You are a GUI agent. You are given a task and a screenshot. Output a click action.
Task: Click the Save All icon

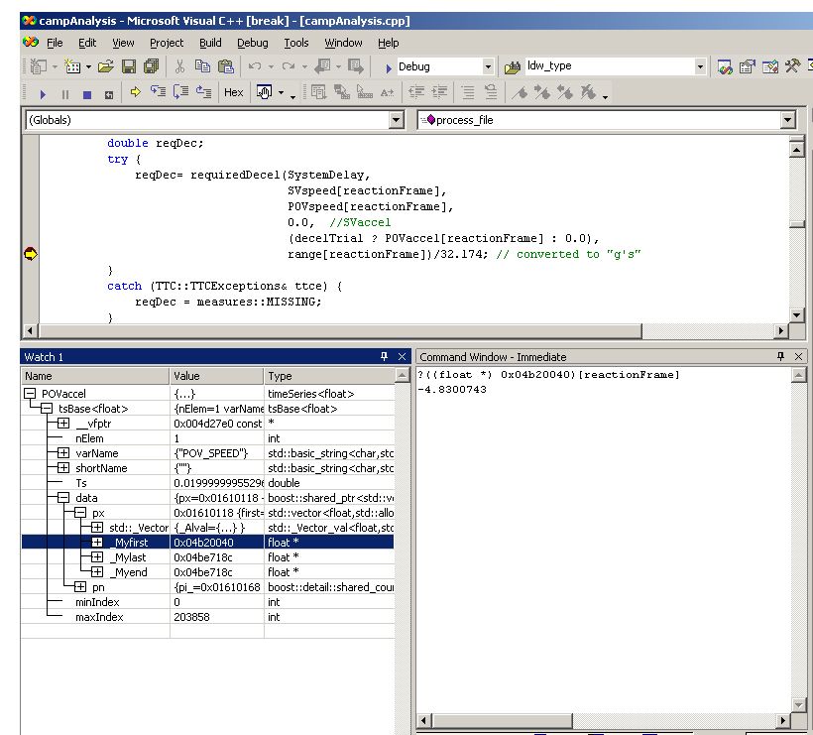[152, 65]
